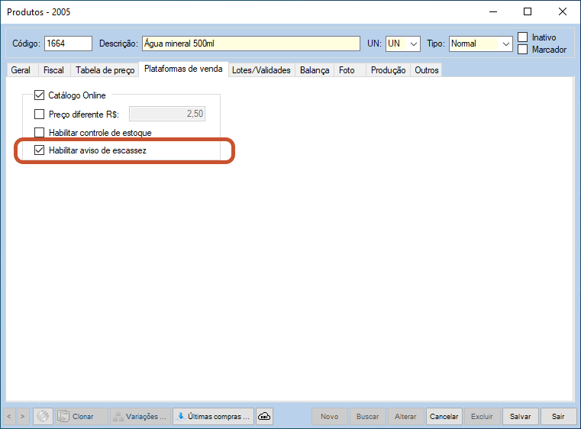This screenshot has height=429, width=581.
Task: Click the Buscar button
Action: [x=367, y=416]
